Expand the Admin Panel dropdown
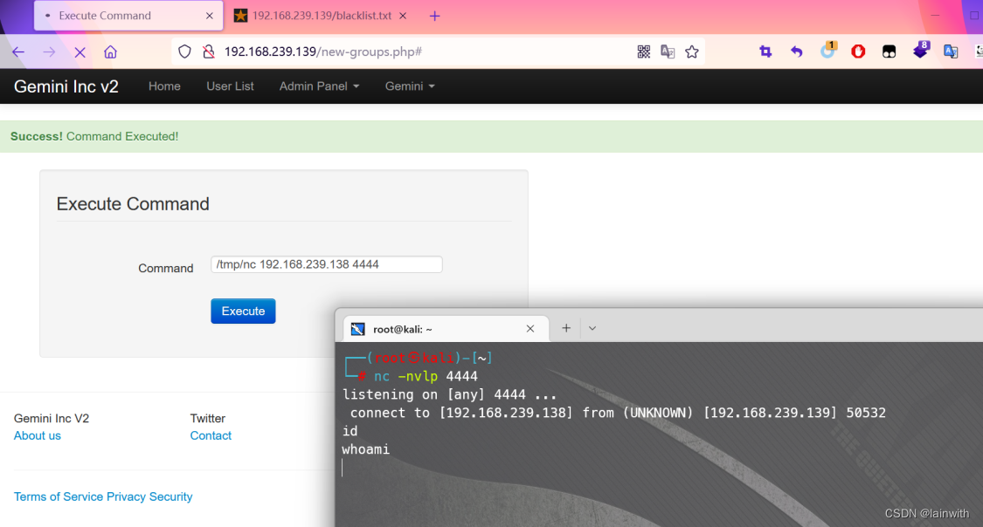983x527 pixels. tap(319, 86)
